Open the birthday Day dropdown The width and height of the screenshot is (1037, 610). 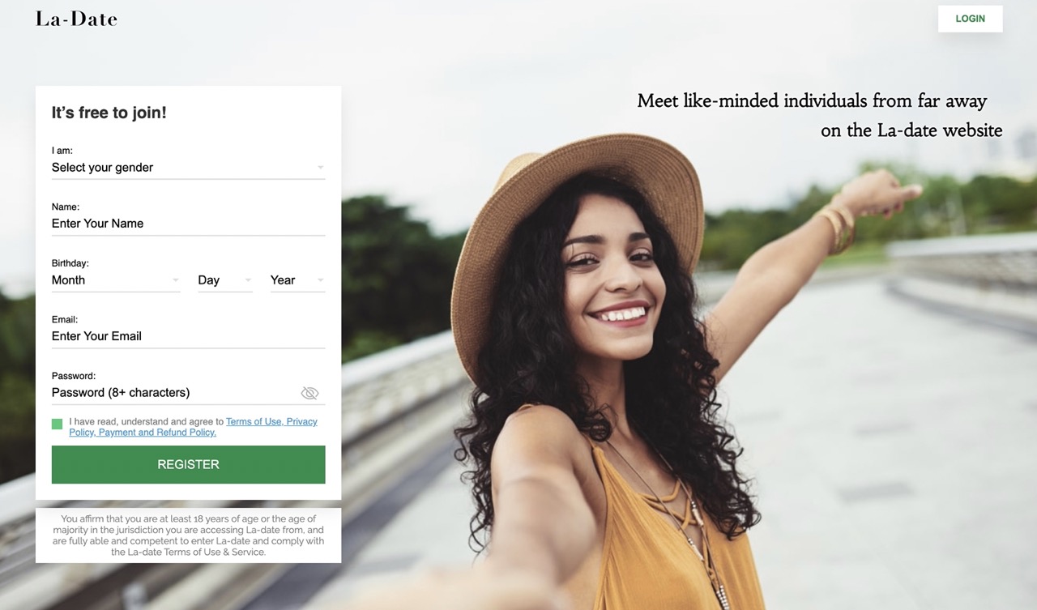[225, 280]
